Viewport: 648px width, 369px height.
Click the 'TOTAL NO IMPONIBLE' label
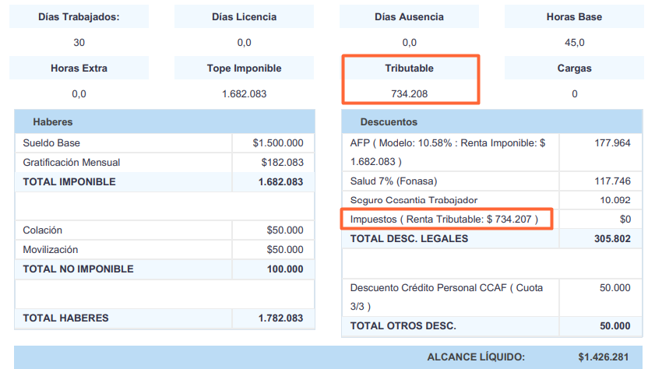[x=78, y=269]
